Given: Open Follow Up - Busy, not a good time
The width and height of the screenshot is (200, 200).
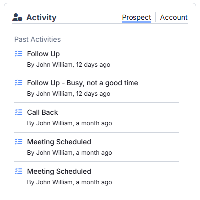Looking at the screenshot, I should (x=82, y=83).
